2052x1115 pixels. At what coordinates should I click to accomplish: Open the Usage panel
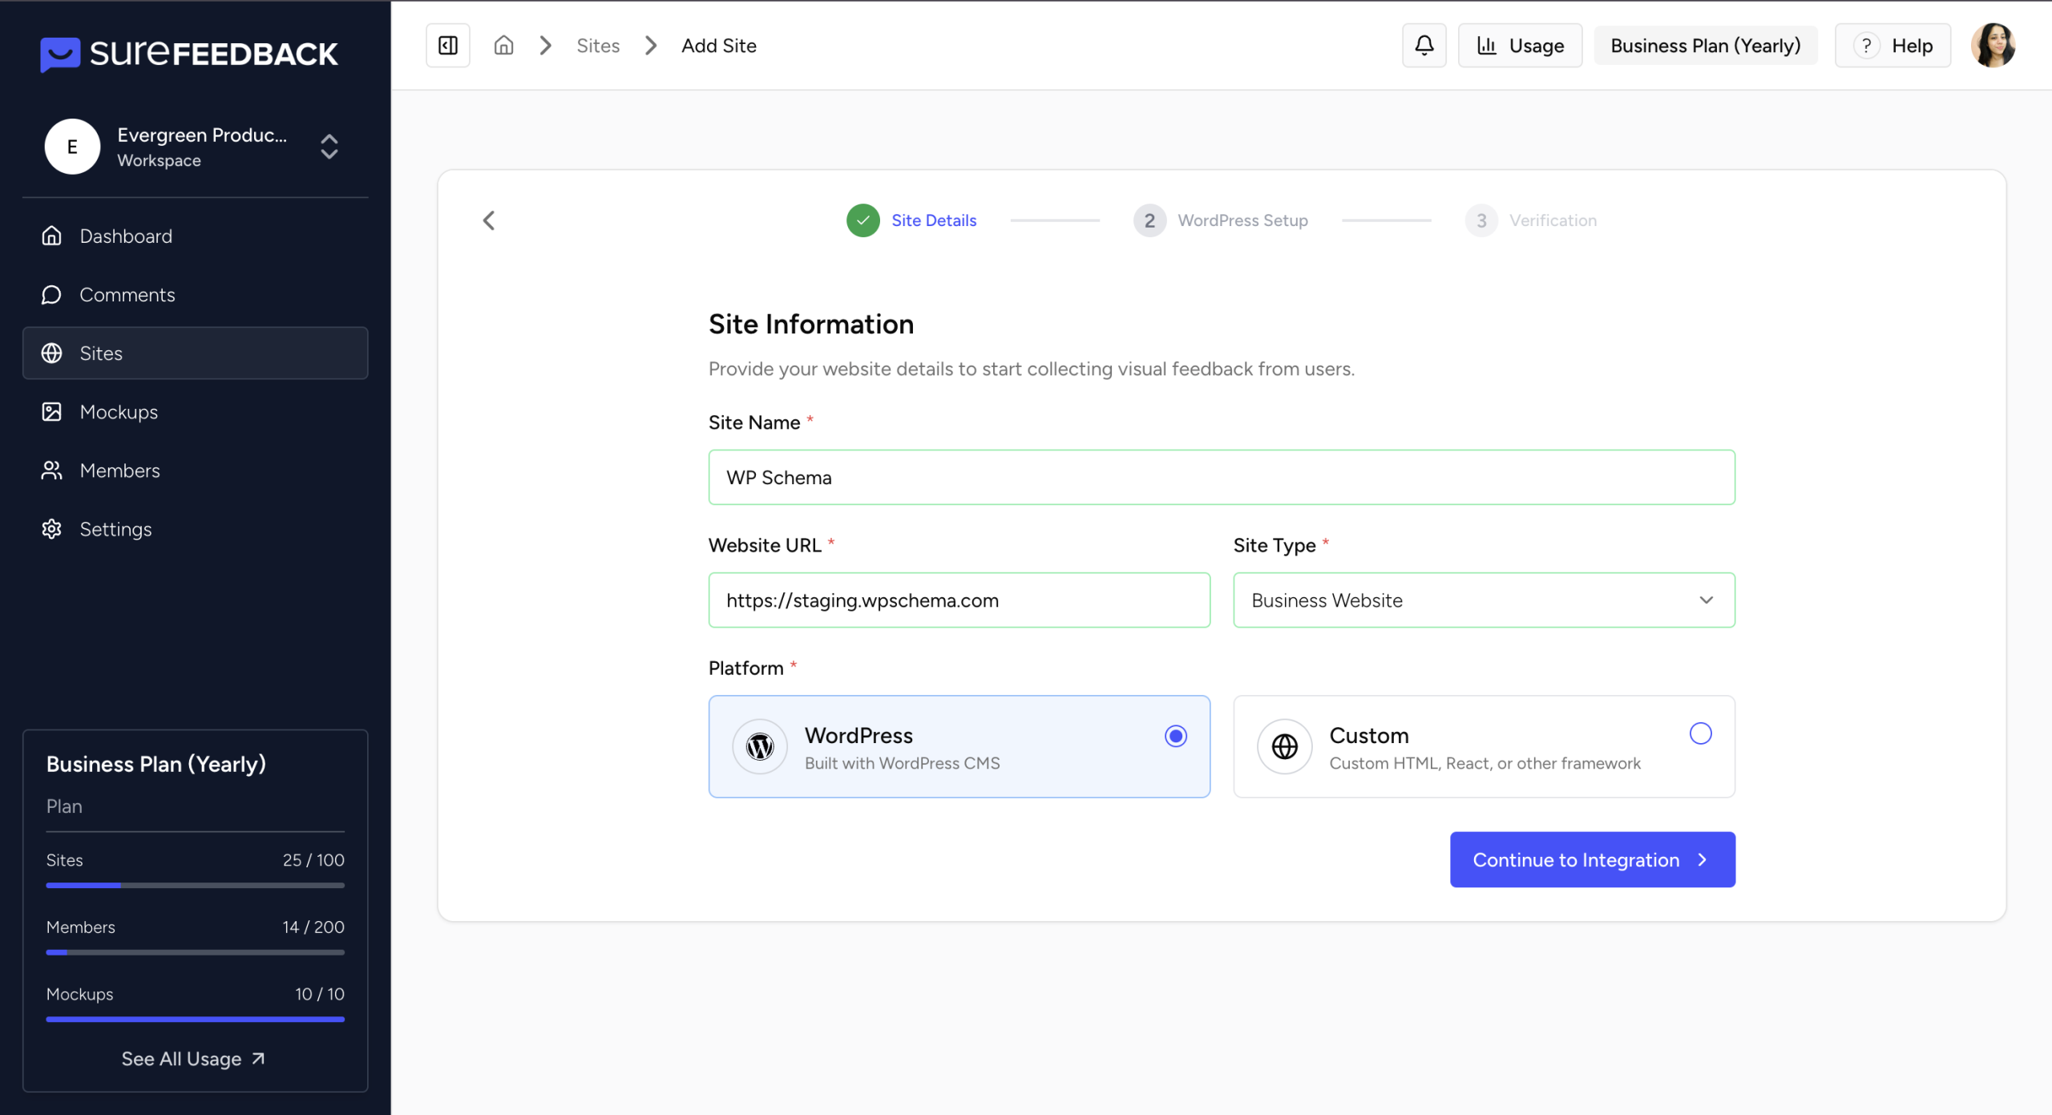click(1520, 45)
